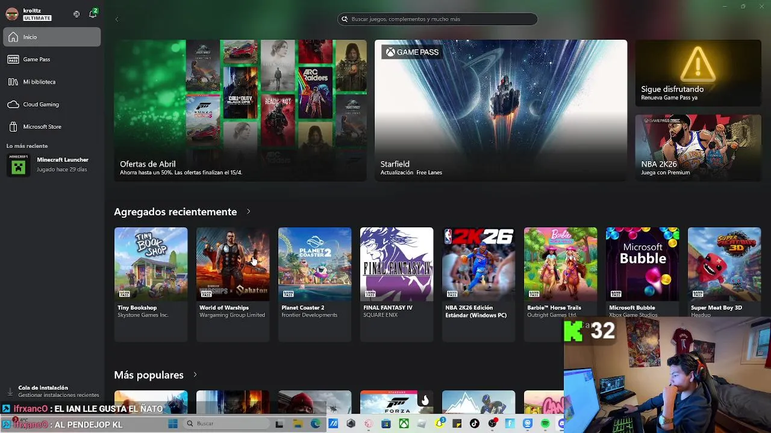Open File Explorer from taskbar

[298, 423]
